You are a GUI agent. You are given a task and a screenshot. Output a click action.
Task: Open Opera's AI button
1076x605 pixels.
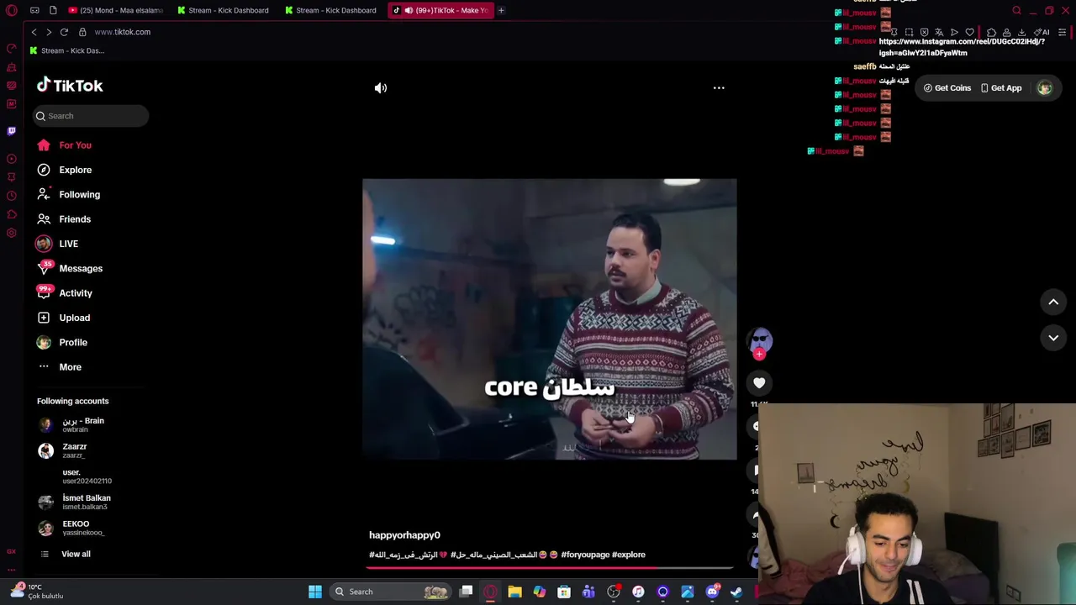1042,33
